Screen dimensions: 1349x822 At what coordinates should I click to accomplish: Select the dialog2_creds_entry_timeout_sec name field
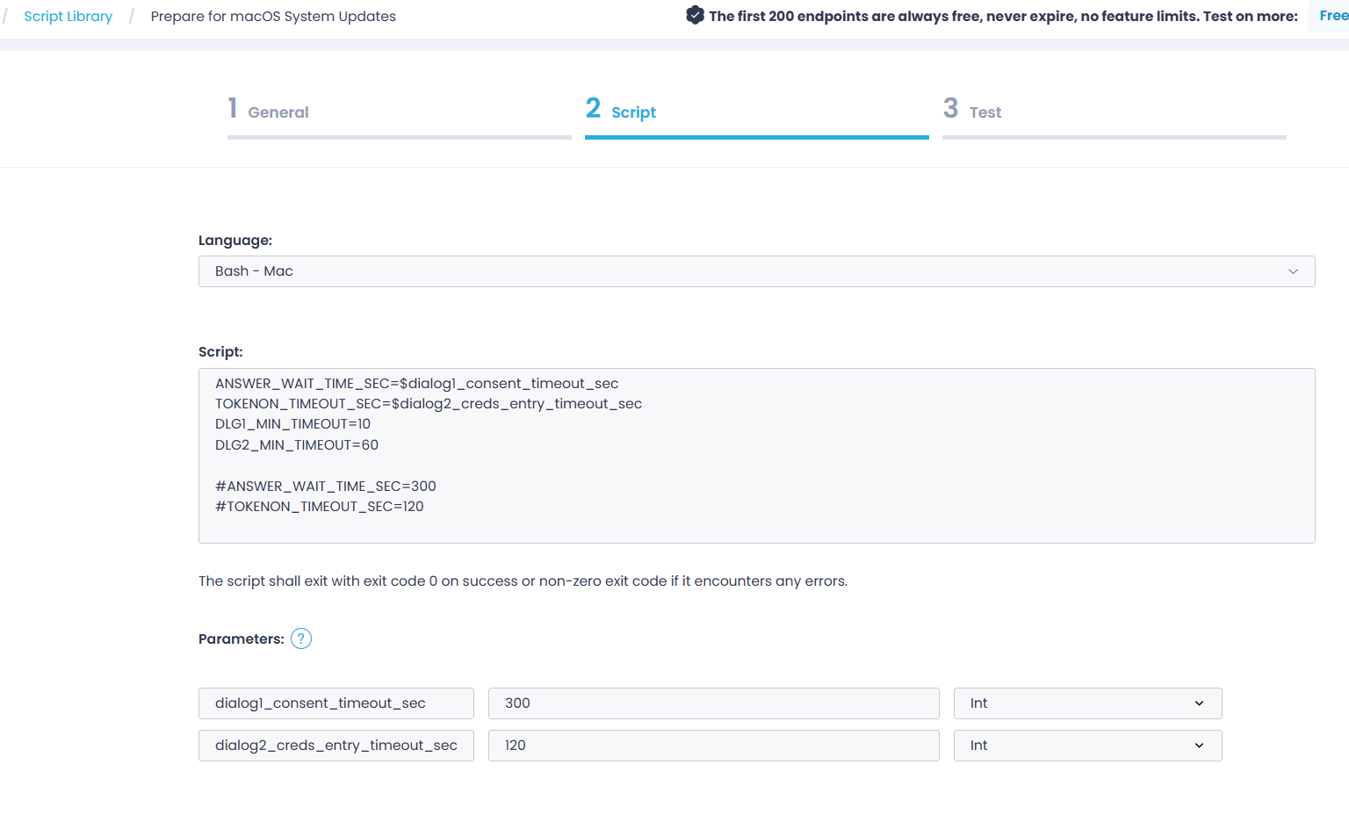[335, 745]
